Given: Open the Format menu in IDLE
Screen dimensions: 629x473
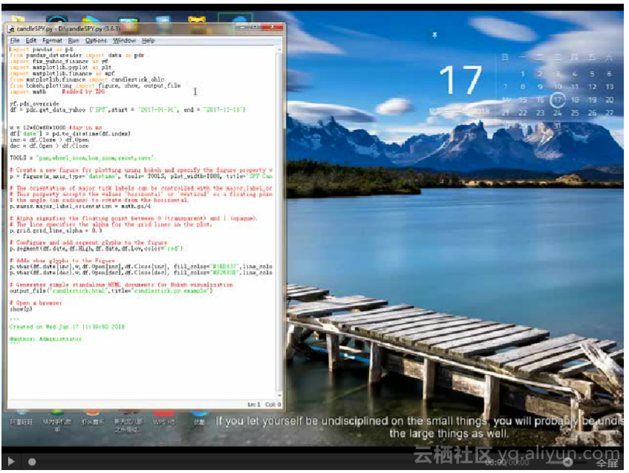Looking at the screenshot, I should [x=52, y=41].
